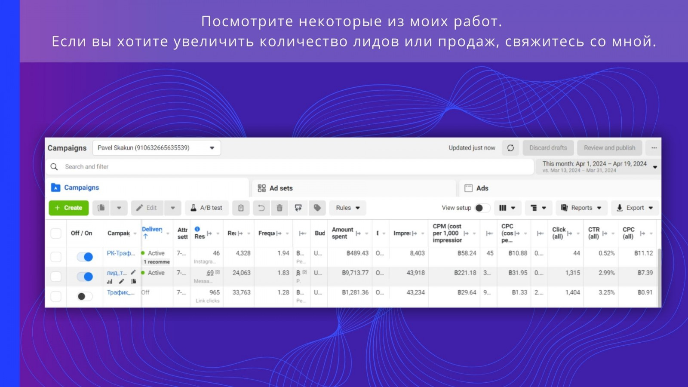Turn off the лид_т campaign switch
Viewport: 688px width, 387px height.
(x=85, y=276)
